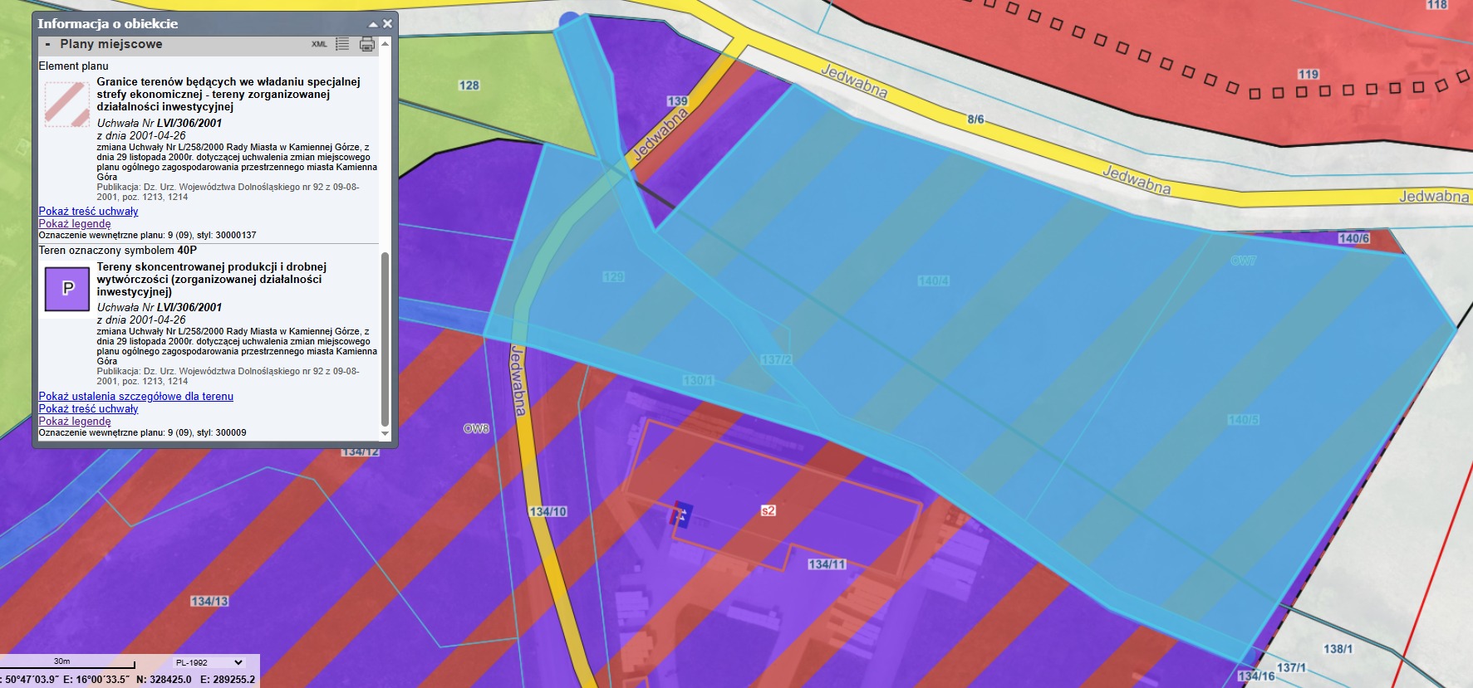Click the purple P terrain symbol swatch

(x=66, y=289)
